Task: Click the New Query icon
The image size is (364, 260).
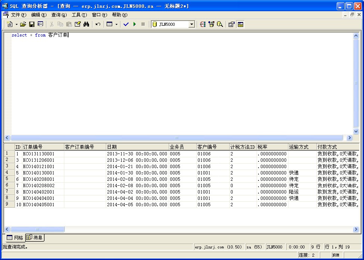Action: pyautogui.click(x=10, y=24)
